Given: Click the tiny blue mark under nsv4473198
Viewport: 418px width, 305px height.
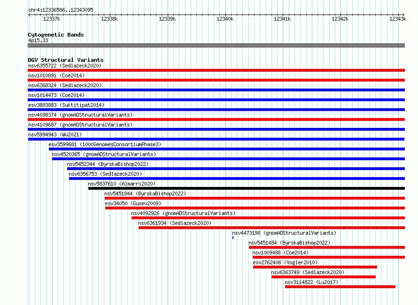Looking at the screenshot, I should coord(233,238).
